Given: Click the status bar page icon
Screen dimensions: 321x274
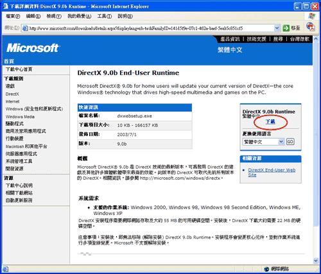Looking at the screenshot, I should tap(5, 269).
